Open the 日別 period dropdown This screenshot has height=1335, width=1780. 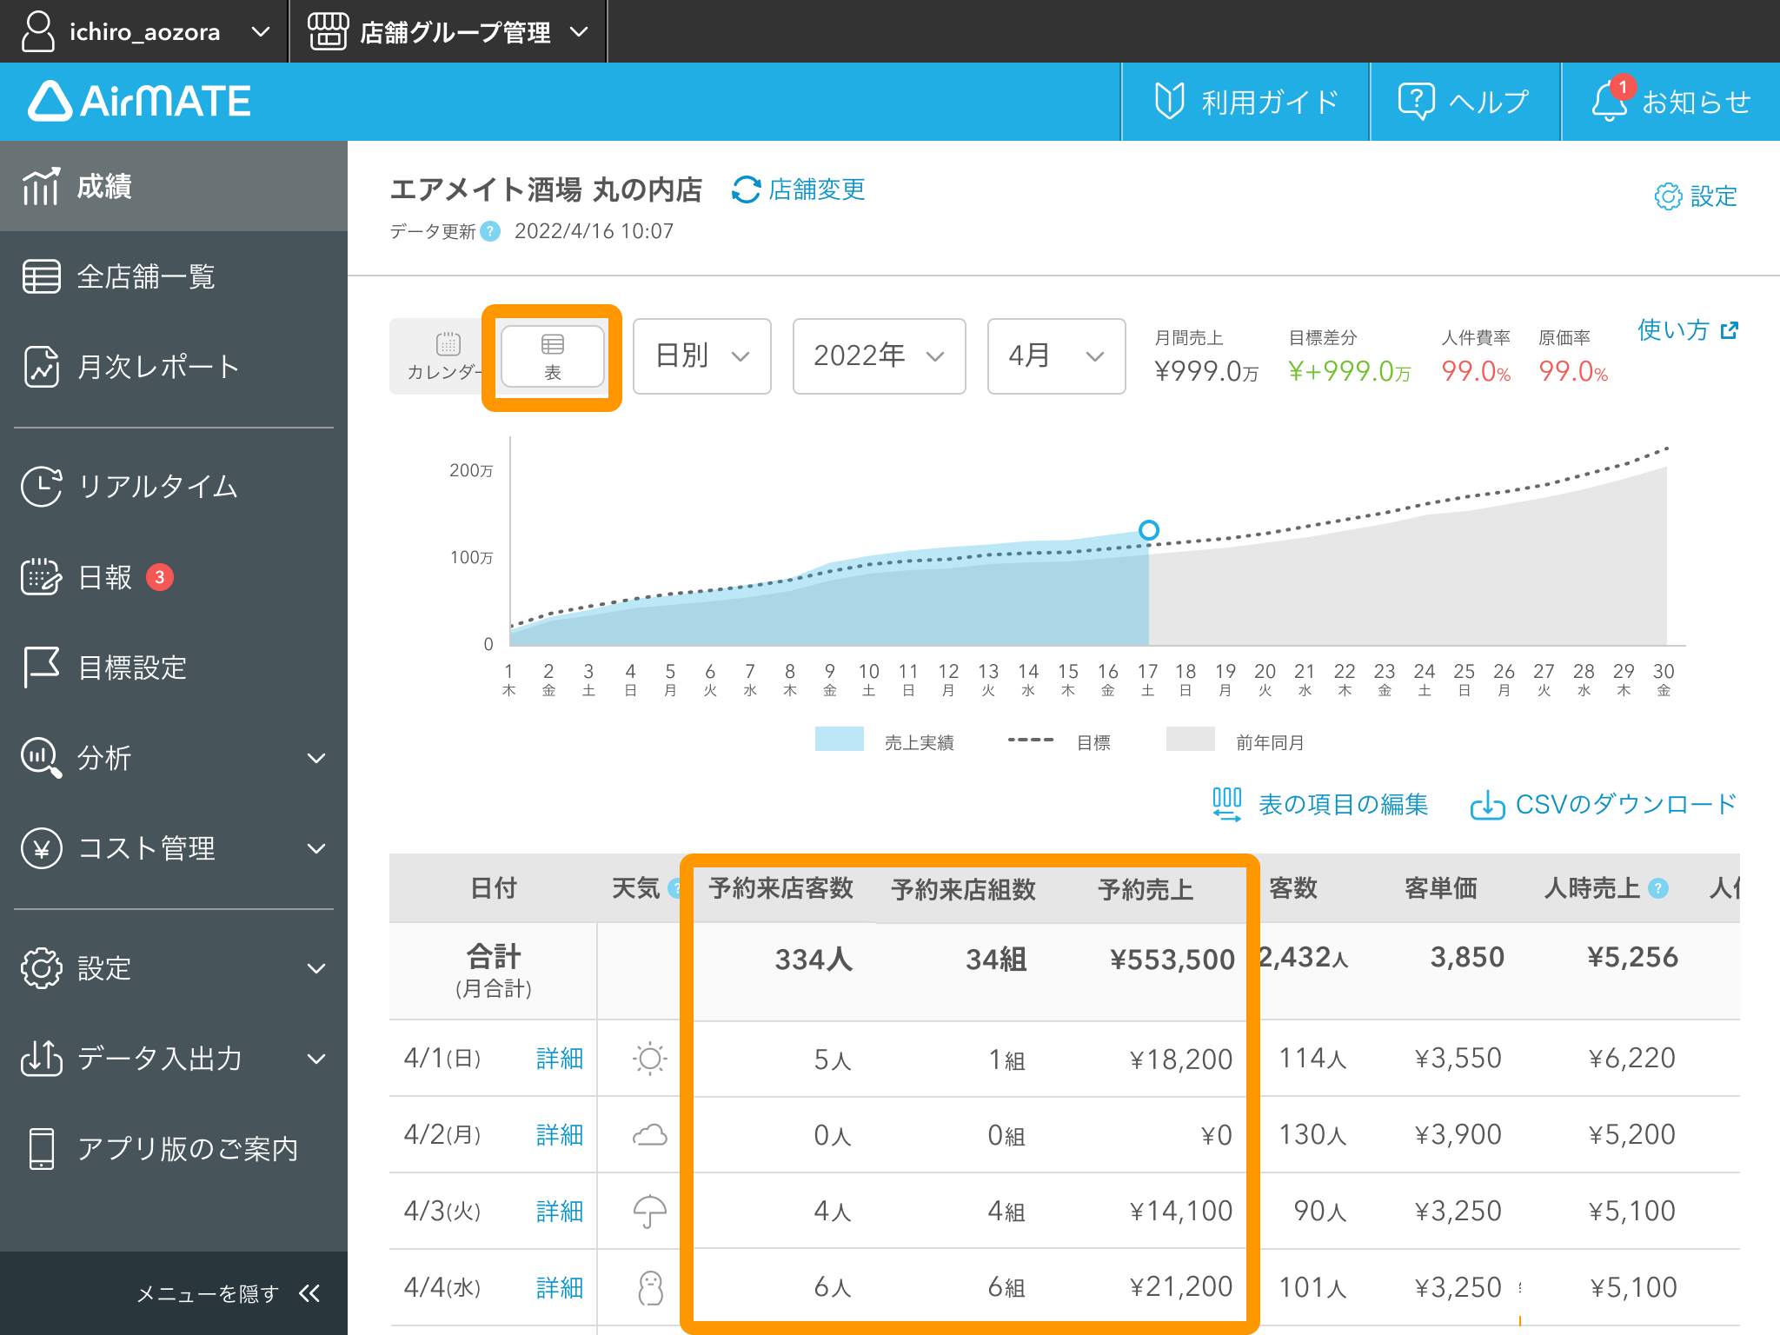click(702, 356)
